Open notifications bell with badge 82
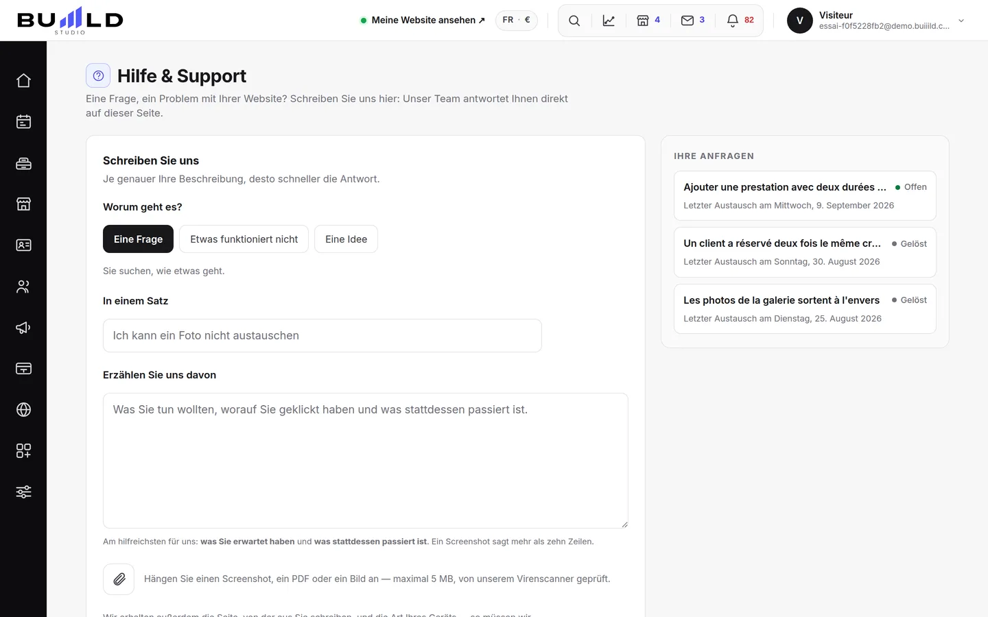 (740, 21)
